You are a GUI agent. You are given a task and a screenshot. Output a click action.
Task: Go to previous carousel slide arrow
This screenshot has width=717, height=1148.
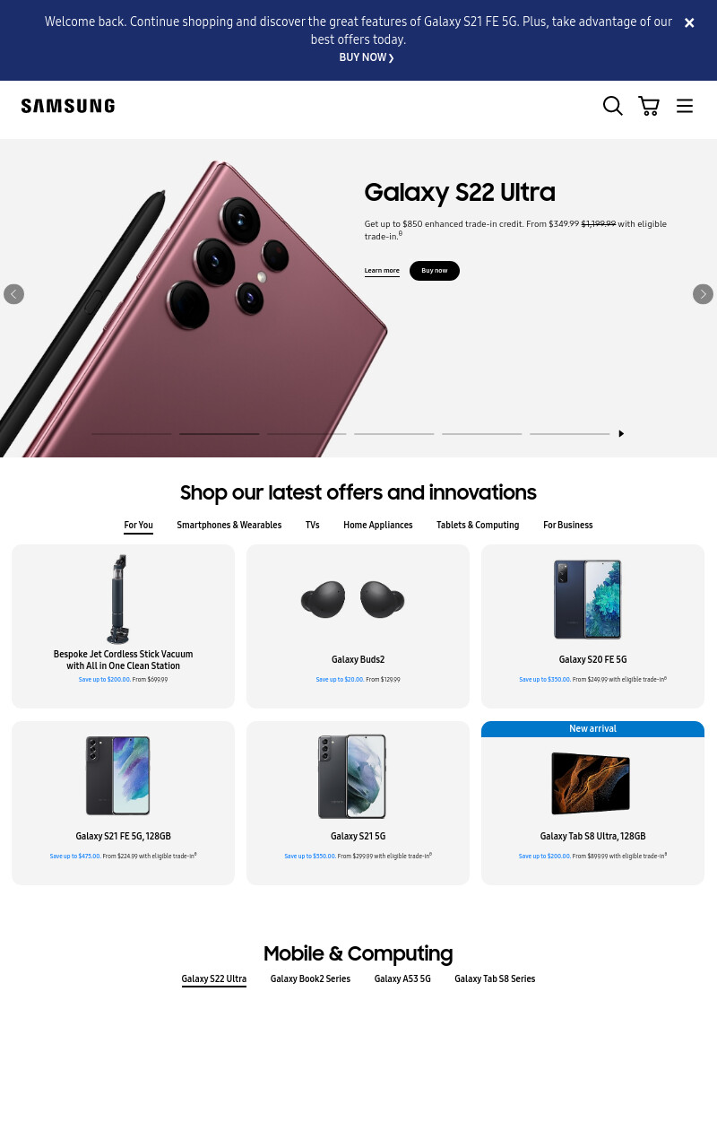[13, 294]
